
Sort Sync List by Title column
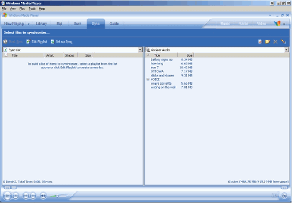click(x=26, y=55)
